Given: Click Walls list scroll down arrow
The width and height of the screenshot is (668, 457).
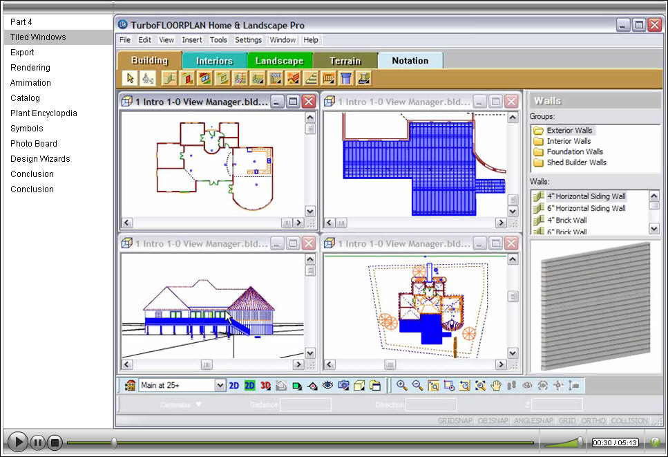Looking at the screenshot, I should (x=654, y=228).
